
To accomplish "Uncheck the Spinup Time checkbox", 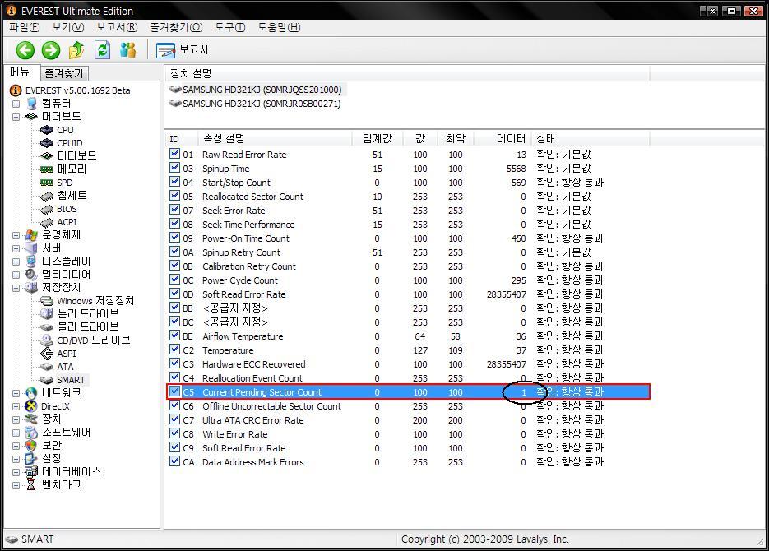I will click(174, 168).
